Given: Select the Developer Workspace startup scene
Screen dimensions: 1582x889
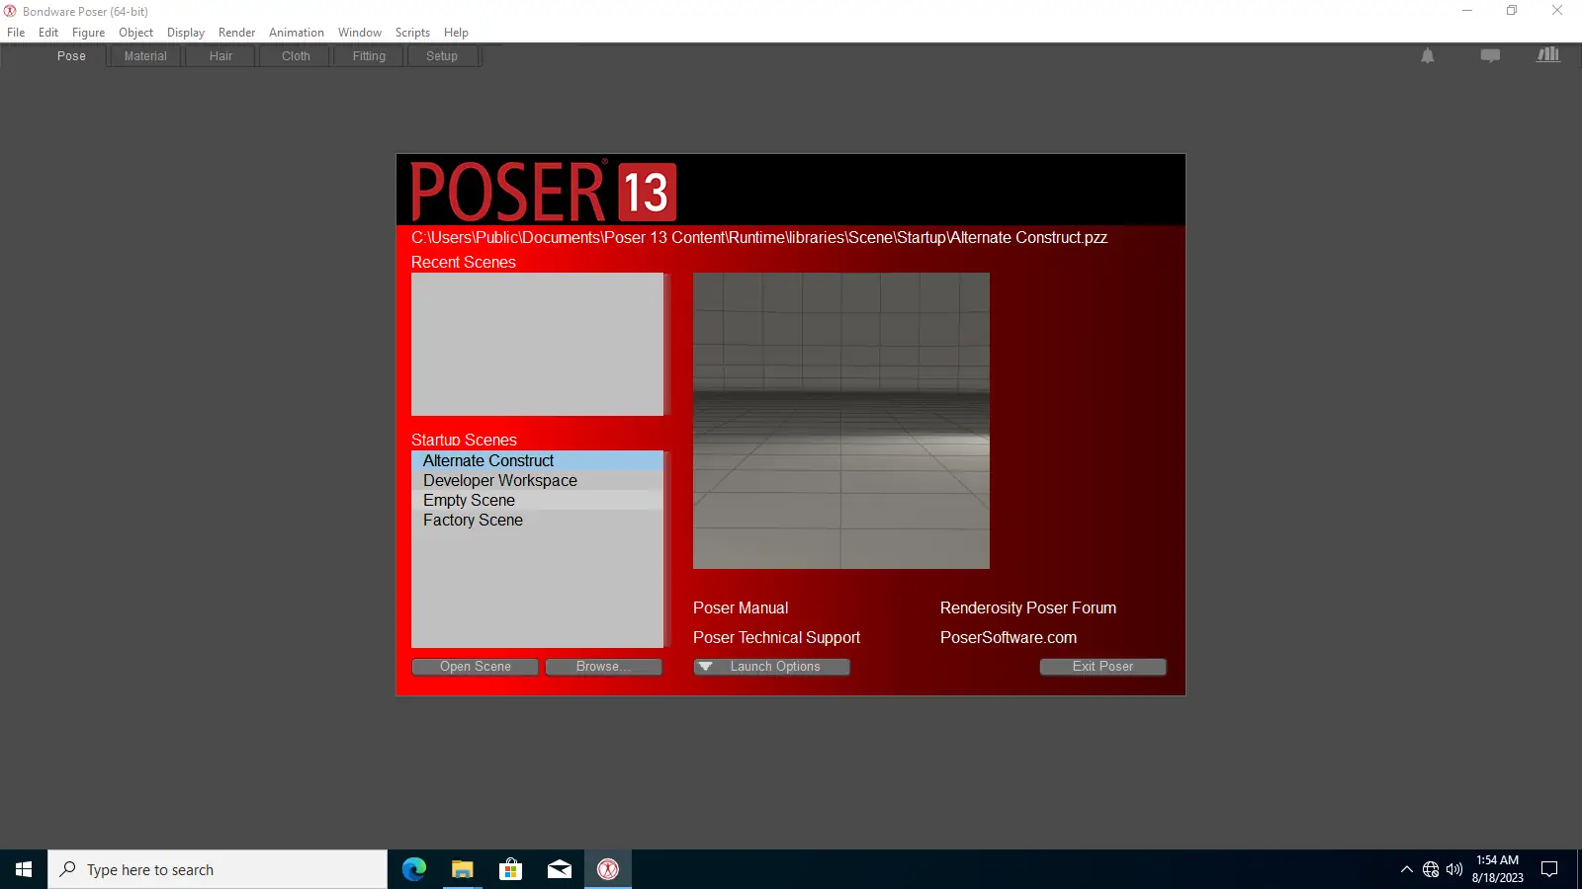Looking at the screenshot, I should (537, 481).
